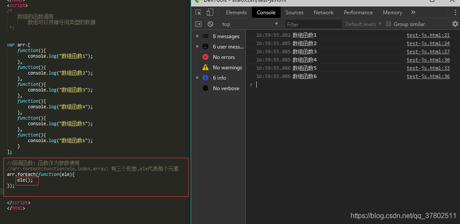Screen dimensions: 460x224
Task: Switch to the Performance tab
Action: pos(358,12)
